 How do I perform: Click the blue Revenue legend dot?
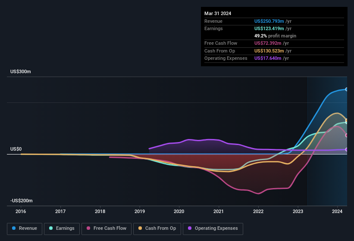pos(14,229)
